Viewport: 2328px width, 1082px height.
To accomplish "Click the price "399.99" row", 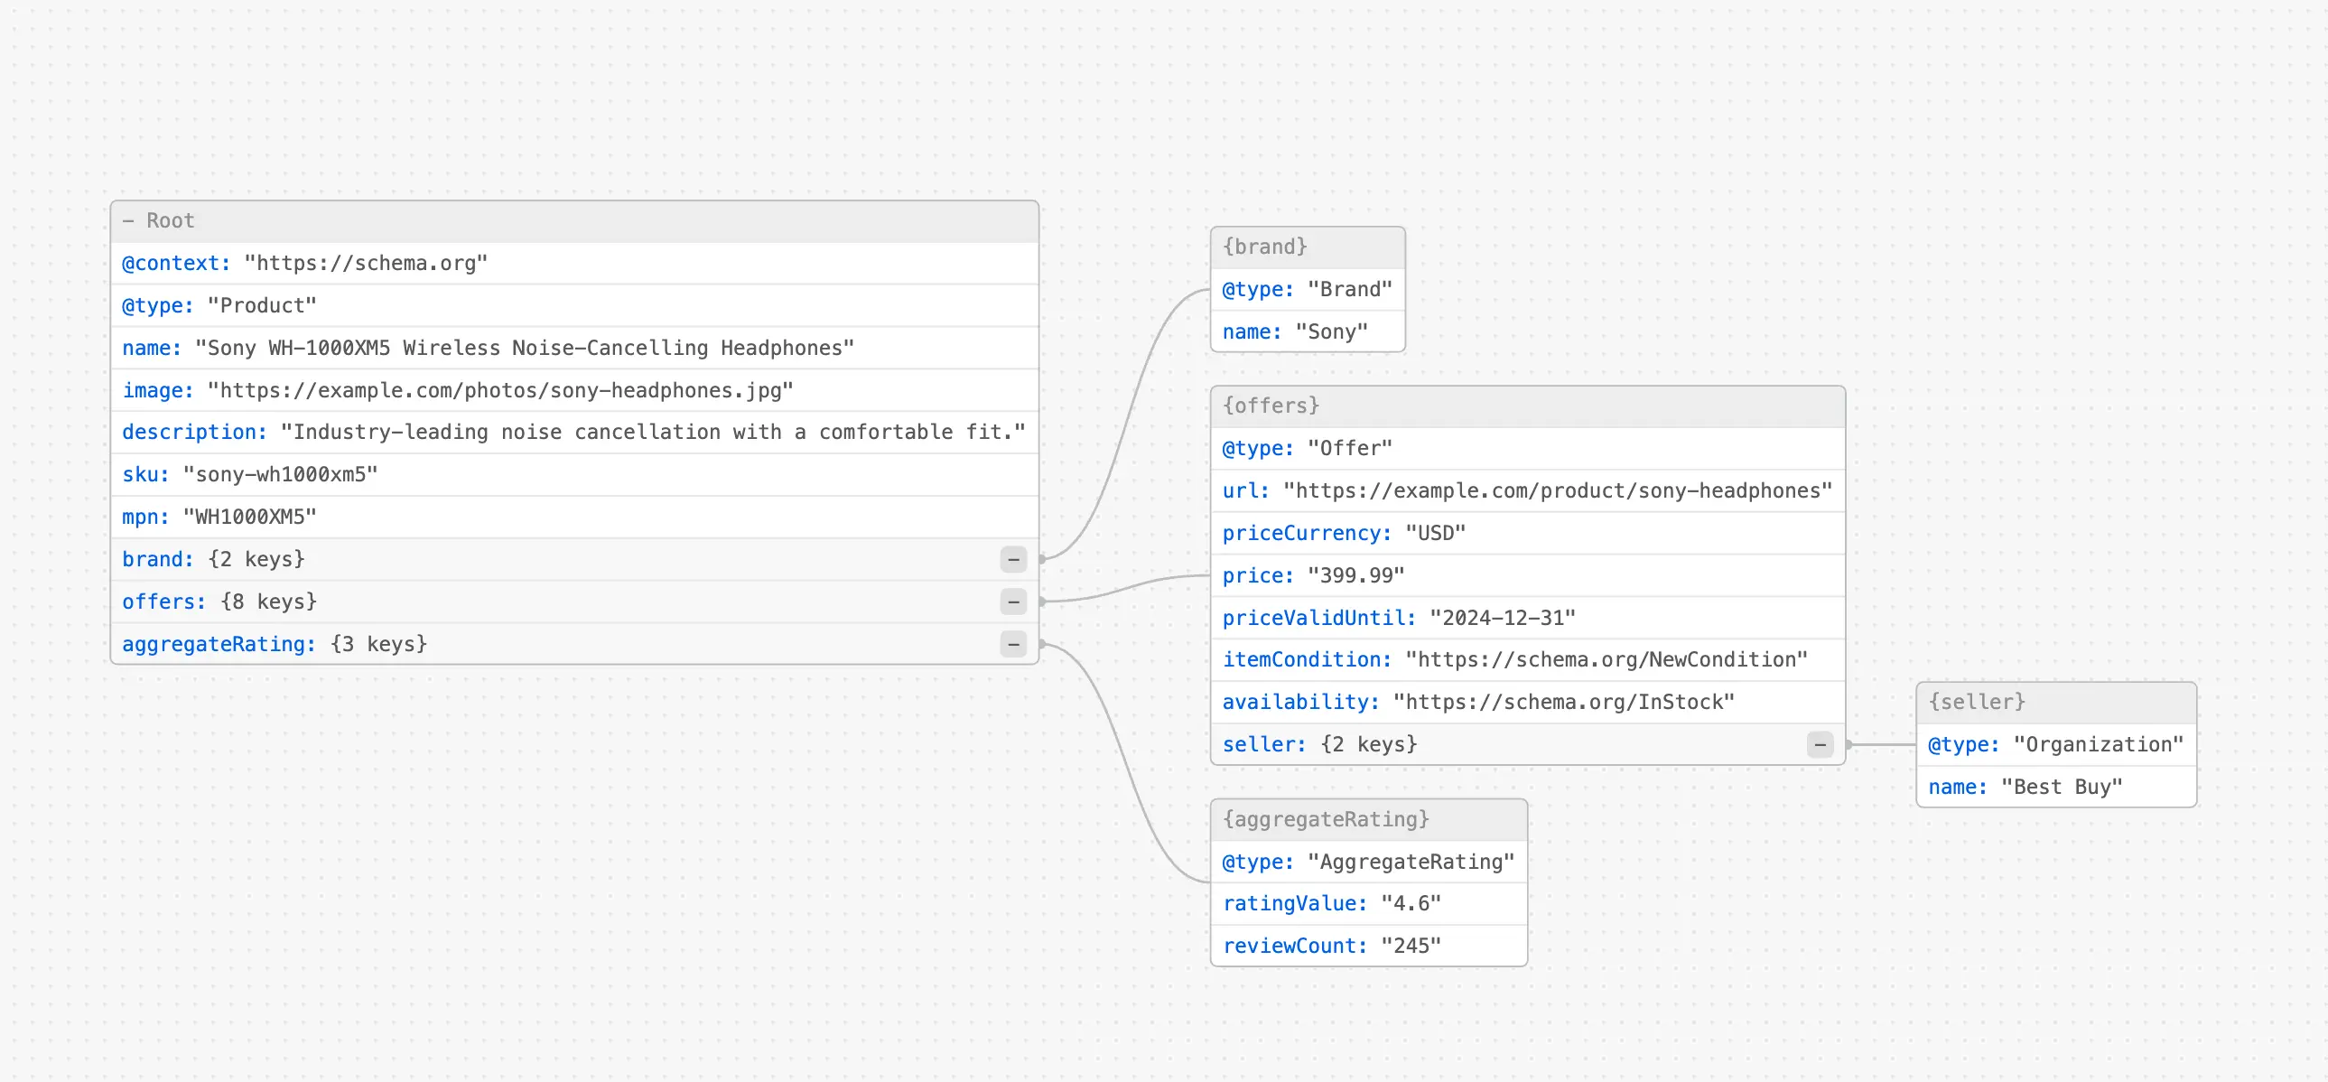I will pos(1527,577).
